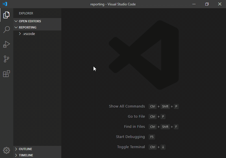Close the Visual Studio Code window
The height and width of the screenshot is (158, 226).
pos(220,4)
